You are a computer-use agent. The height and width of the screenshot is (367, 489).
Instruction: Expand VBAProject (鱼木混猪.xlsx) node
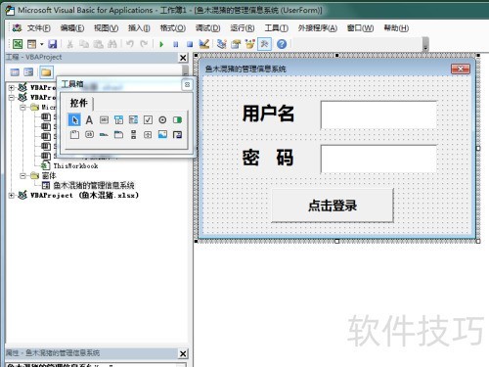(12, 196)
